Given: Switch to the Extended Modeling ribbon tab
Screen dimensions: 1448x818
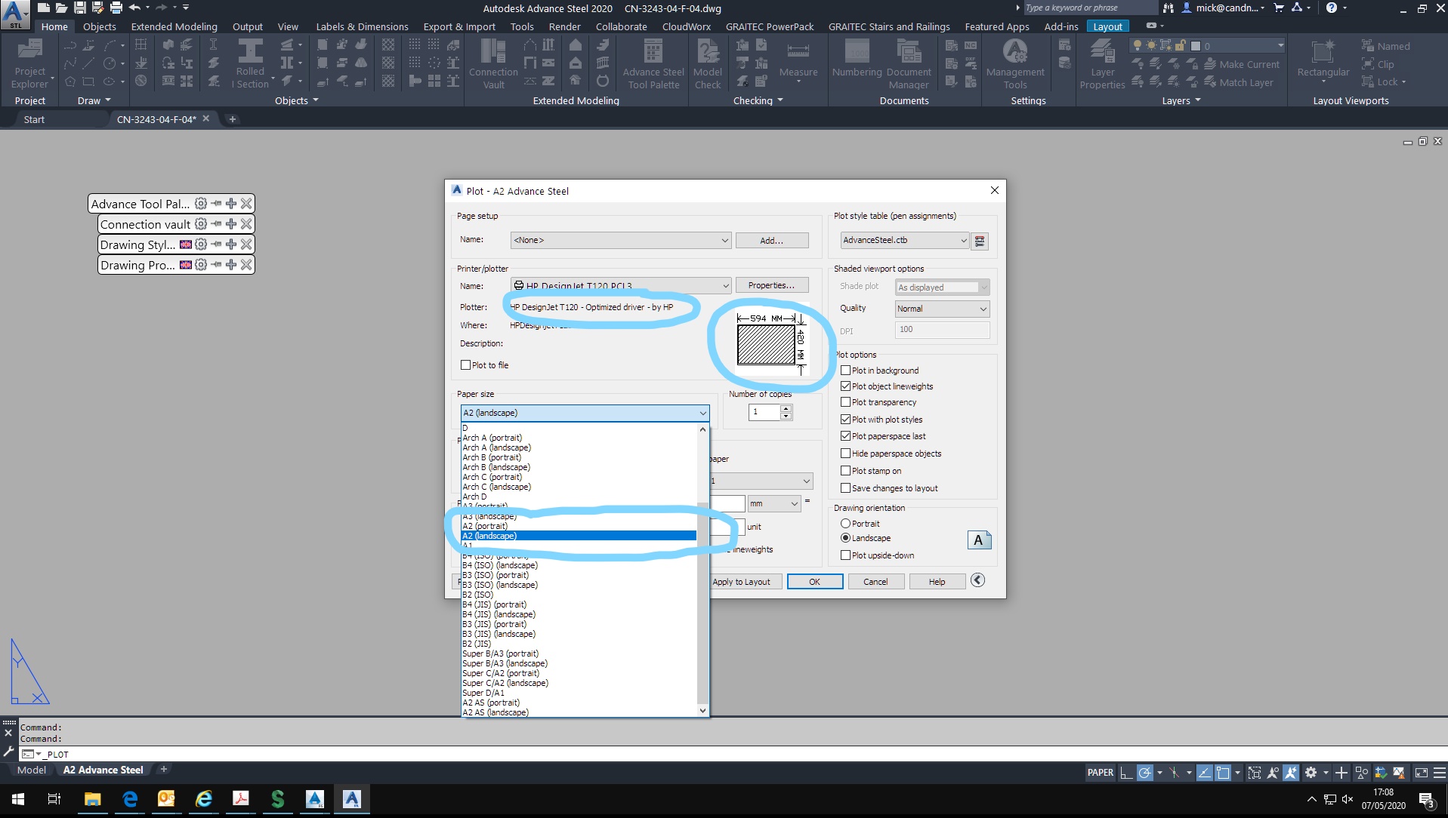Looking at the screenshot, I should (174, 26).
